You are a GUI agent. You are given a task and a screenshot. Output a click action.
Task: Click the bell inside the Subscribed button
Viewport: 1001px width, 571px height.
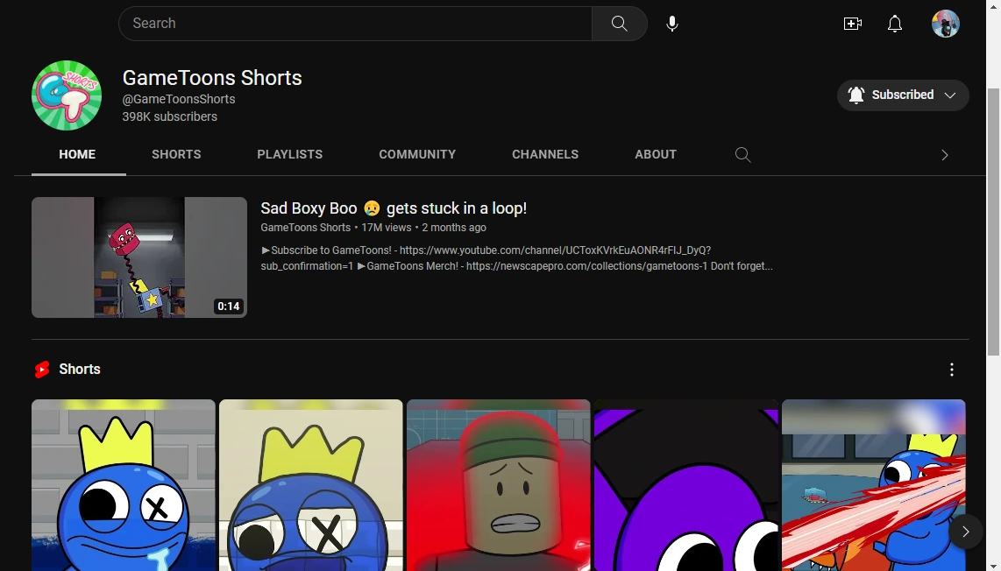click(855, 95)
